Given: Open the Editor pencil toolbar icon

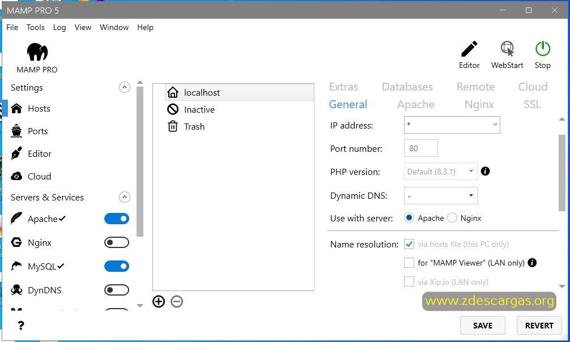Looking at the screenshot, I should coord(469,49).
